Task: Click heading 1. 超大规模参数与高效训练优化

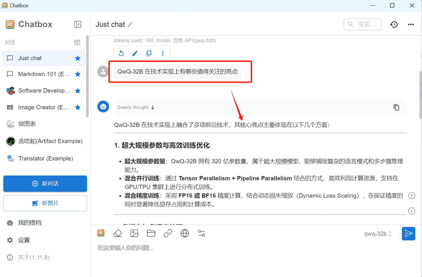Action: [x=162, y=145]
